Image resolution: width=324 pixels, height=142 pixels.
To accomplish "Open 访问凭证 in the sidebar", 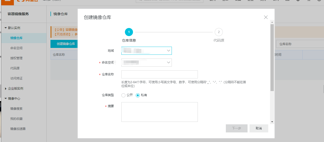I will pos(16,78).
